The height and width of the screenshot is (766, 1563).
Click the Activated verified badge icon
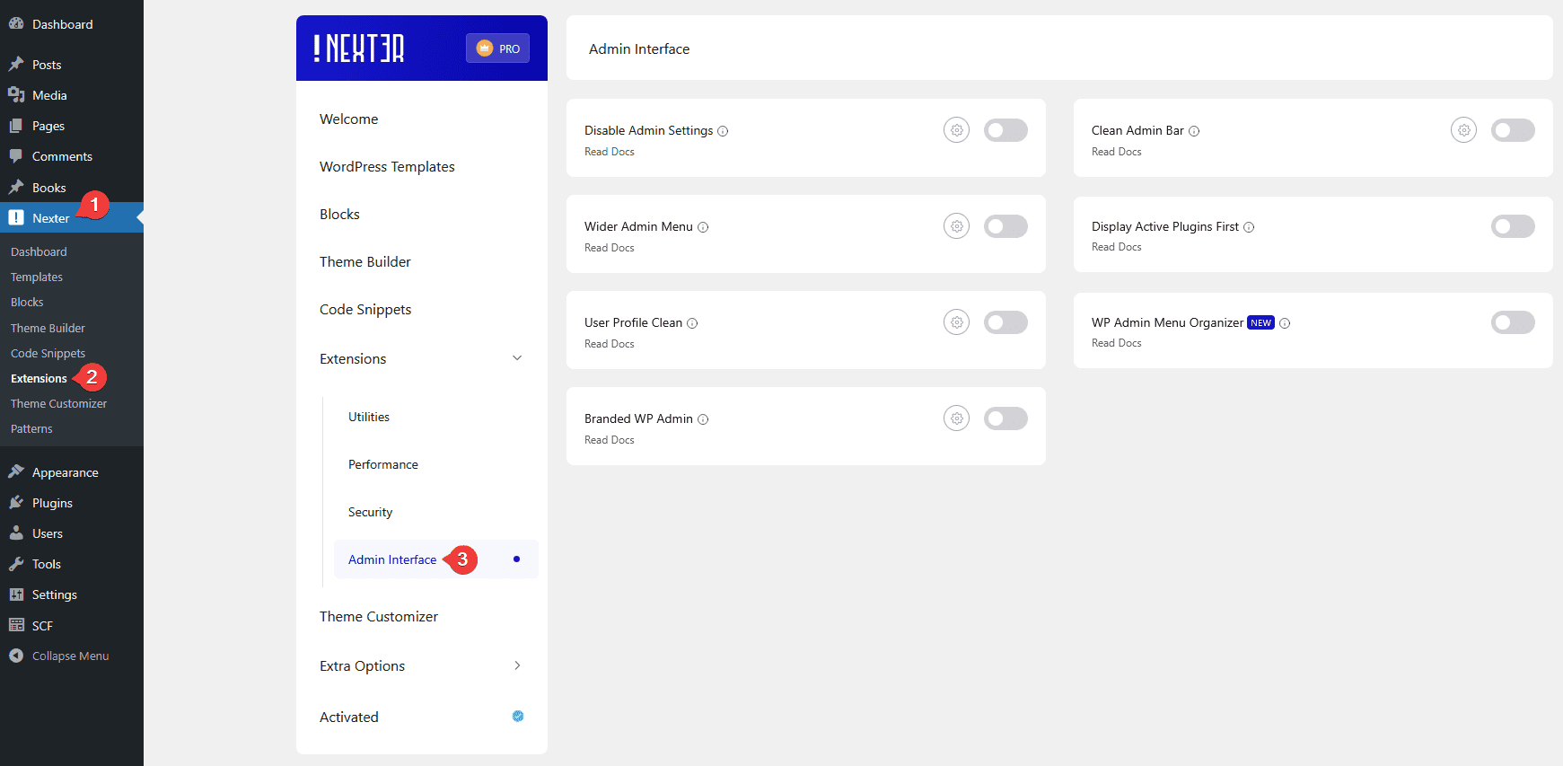point(518,717)
